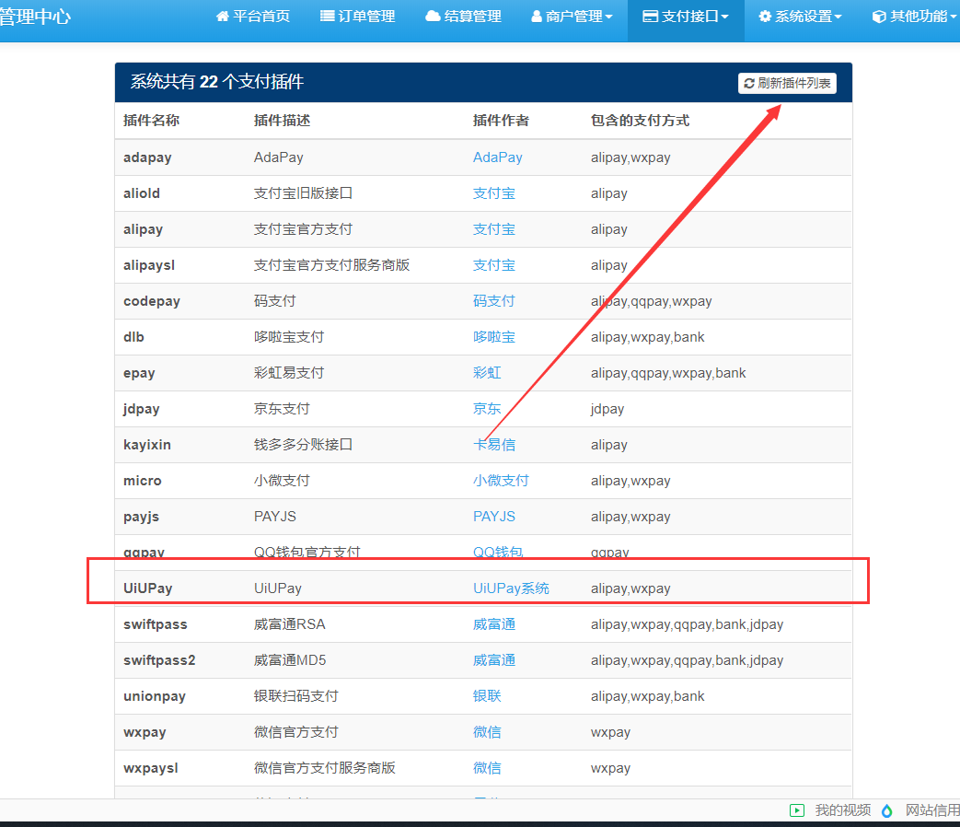This screenshot has height=827, width=960.
Task: Click the credit card icon beside 支付接口
Action: 650,17
